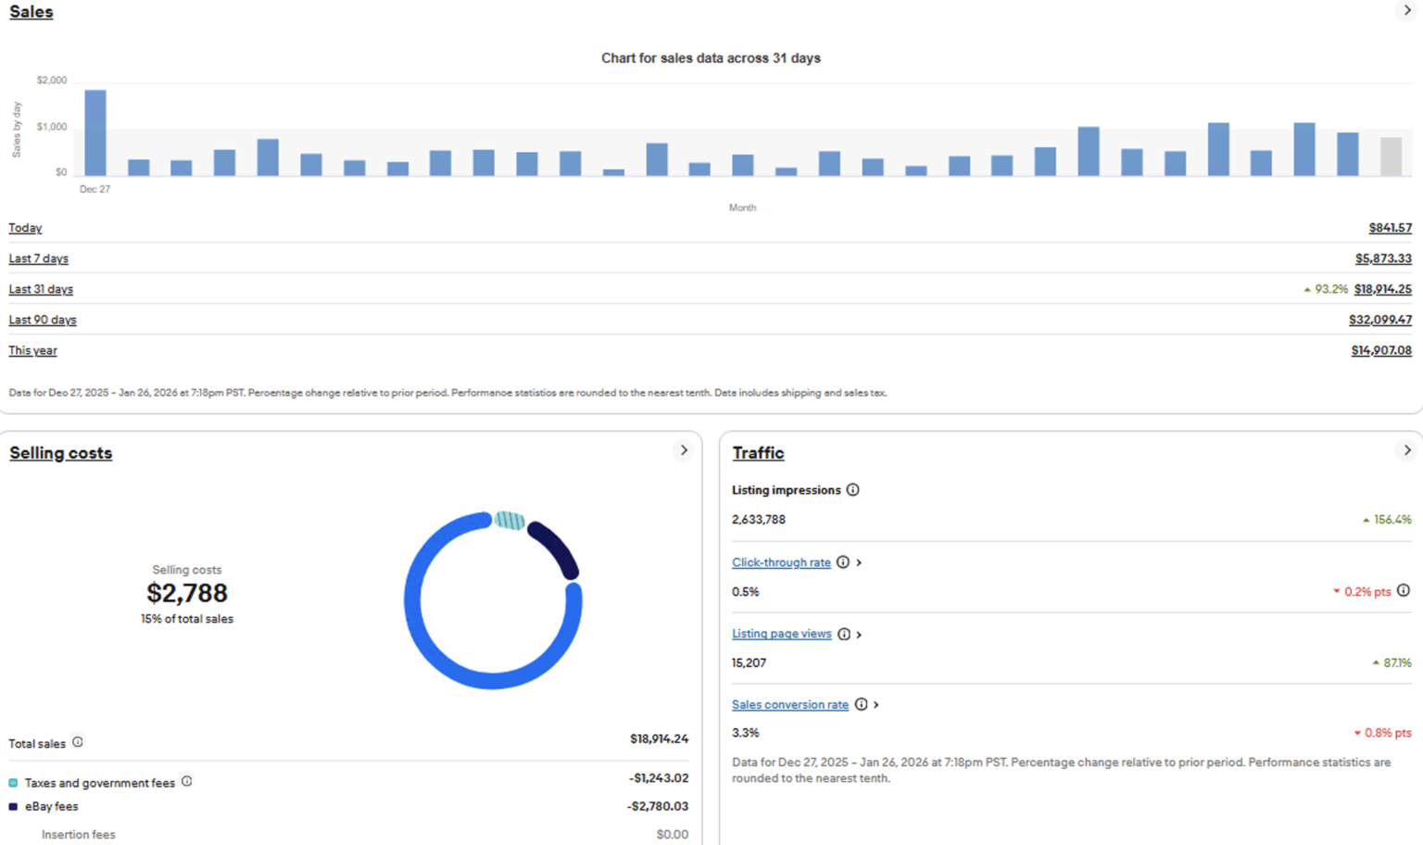
Task: Open the Sales heading link
Action: pos(31,12)
